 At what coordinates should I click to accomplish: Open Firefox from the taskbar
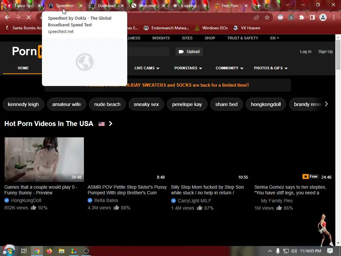49,251
